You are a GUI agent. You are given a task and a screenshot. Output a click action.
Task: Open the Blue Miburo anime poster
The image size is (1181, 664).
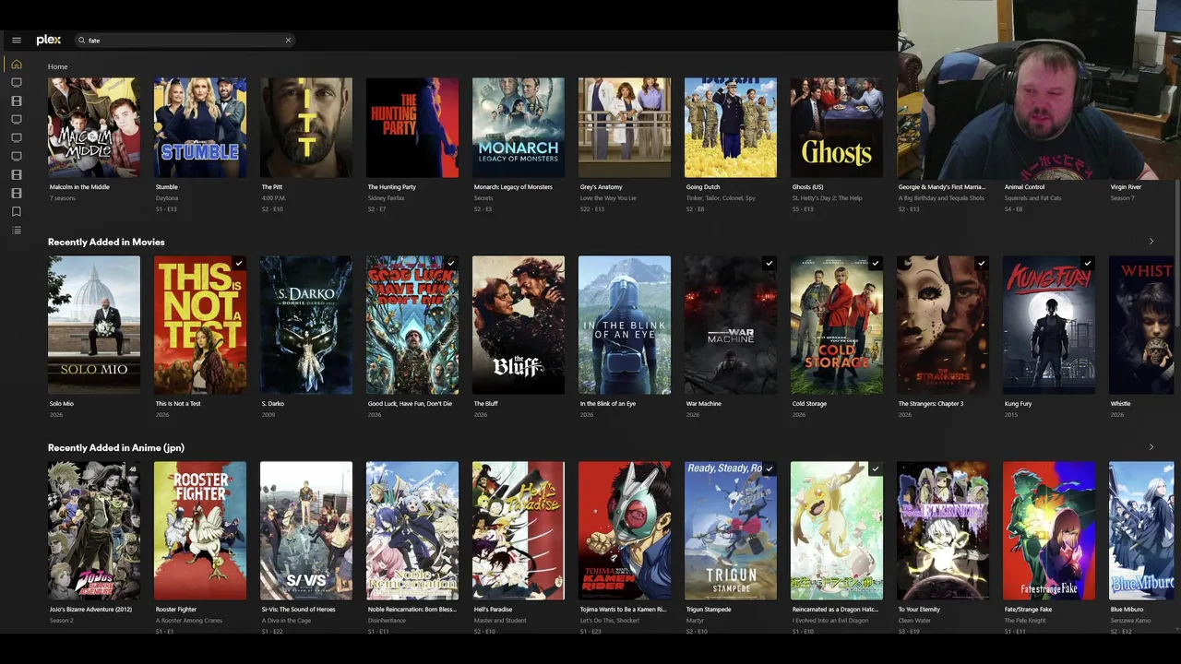pos(1141,530)
